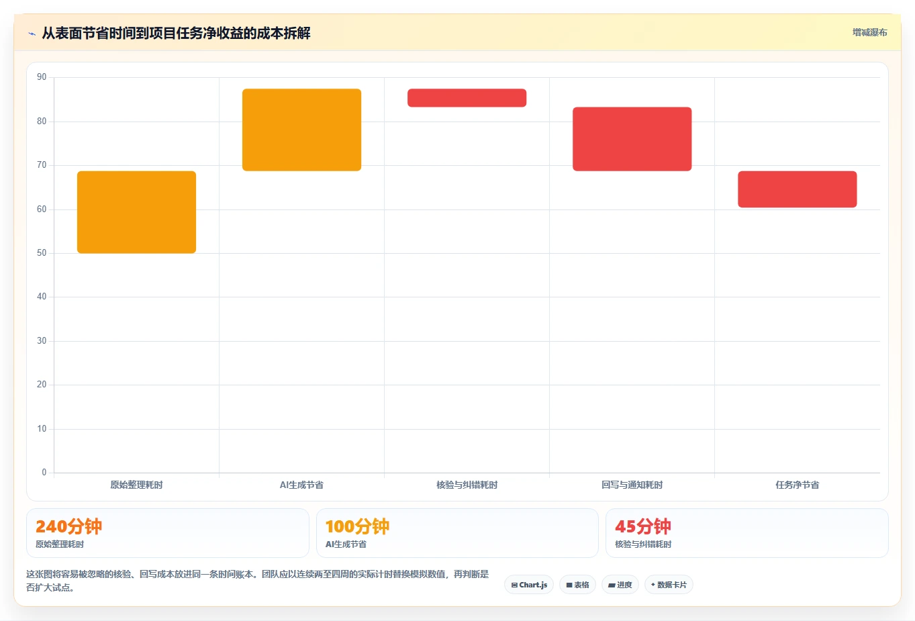Click the x-axis label 任务净节省
The width and height of the screenshot is (915, 621).
(797, 485)
